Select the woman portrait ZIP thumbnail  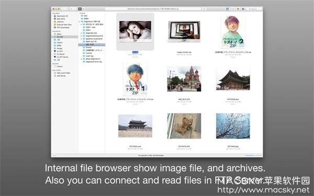135,31
